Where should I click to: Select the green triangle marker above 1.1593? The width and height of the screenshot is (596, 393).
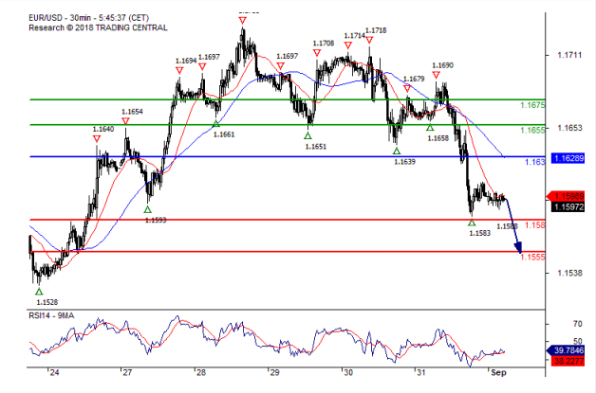147,209
